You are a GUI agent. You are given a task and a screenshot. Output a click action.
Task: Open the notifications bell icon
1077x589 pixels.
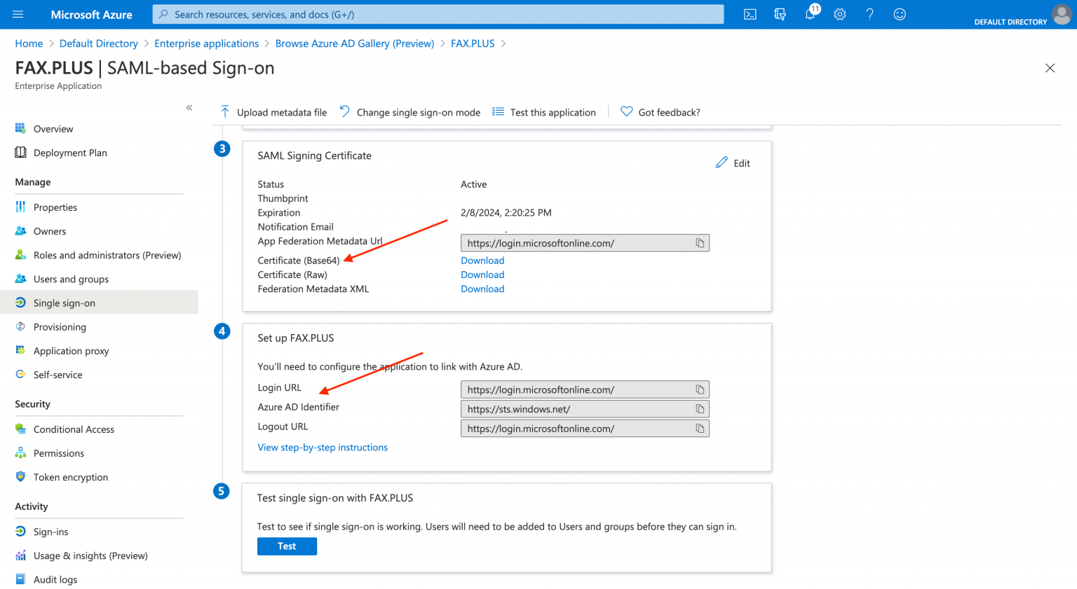pos(810,14)
